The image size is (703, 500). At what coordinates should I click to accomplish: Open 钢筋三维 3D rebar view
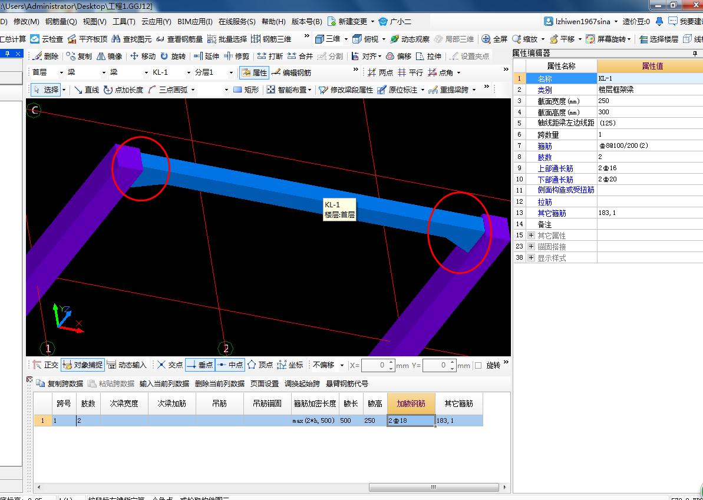click(271, 39)
